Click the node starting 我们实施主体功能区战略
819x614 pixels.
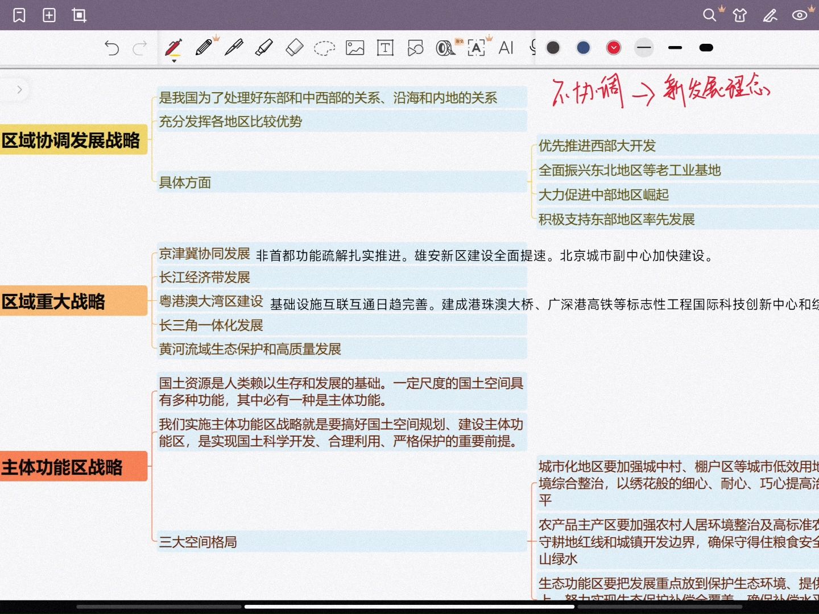point(341,433)
